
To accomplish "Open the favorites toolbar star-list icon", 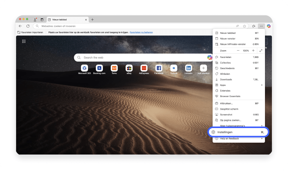I will [254, 26].
